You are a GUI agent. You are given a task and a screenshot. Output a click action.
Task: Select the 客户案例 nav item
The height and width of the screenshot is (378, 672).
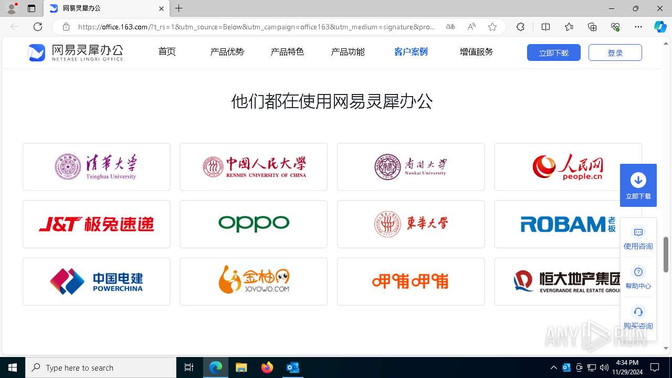[411, 52]
